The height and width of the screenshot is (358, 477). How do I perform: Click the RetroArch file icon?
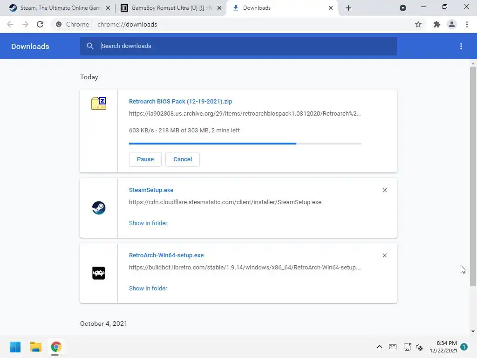coord(99,273)
